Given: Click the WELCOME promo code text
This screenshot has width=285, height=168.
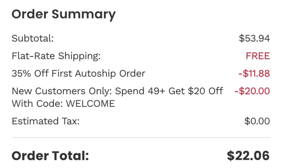Looking at the screenshot, I should click(x=90, y=104).
